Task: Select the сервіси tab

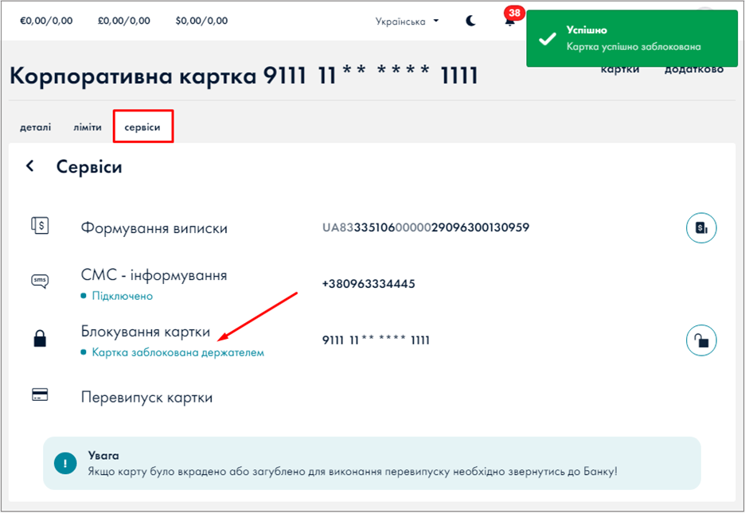Action: point(142,127)
